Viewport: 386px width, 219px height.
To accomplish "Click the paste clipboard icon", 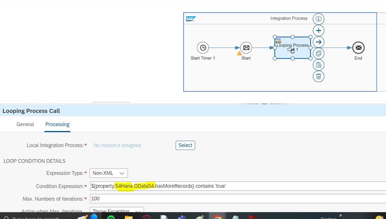I will pos(318,65).
